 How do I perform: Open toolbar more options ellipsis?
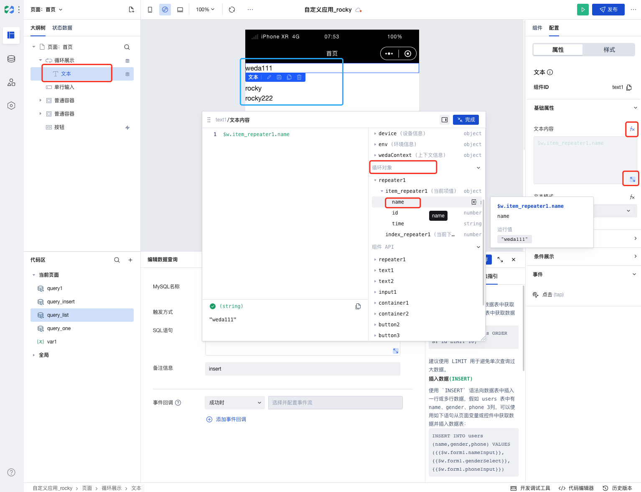click(250, 10)
